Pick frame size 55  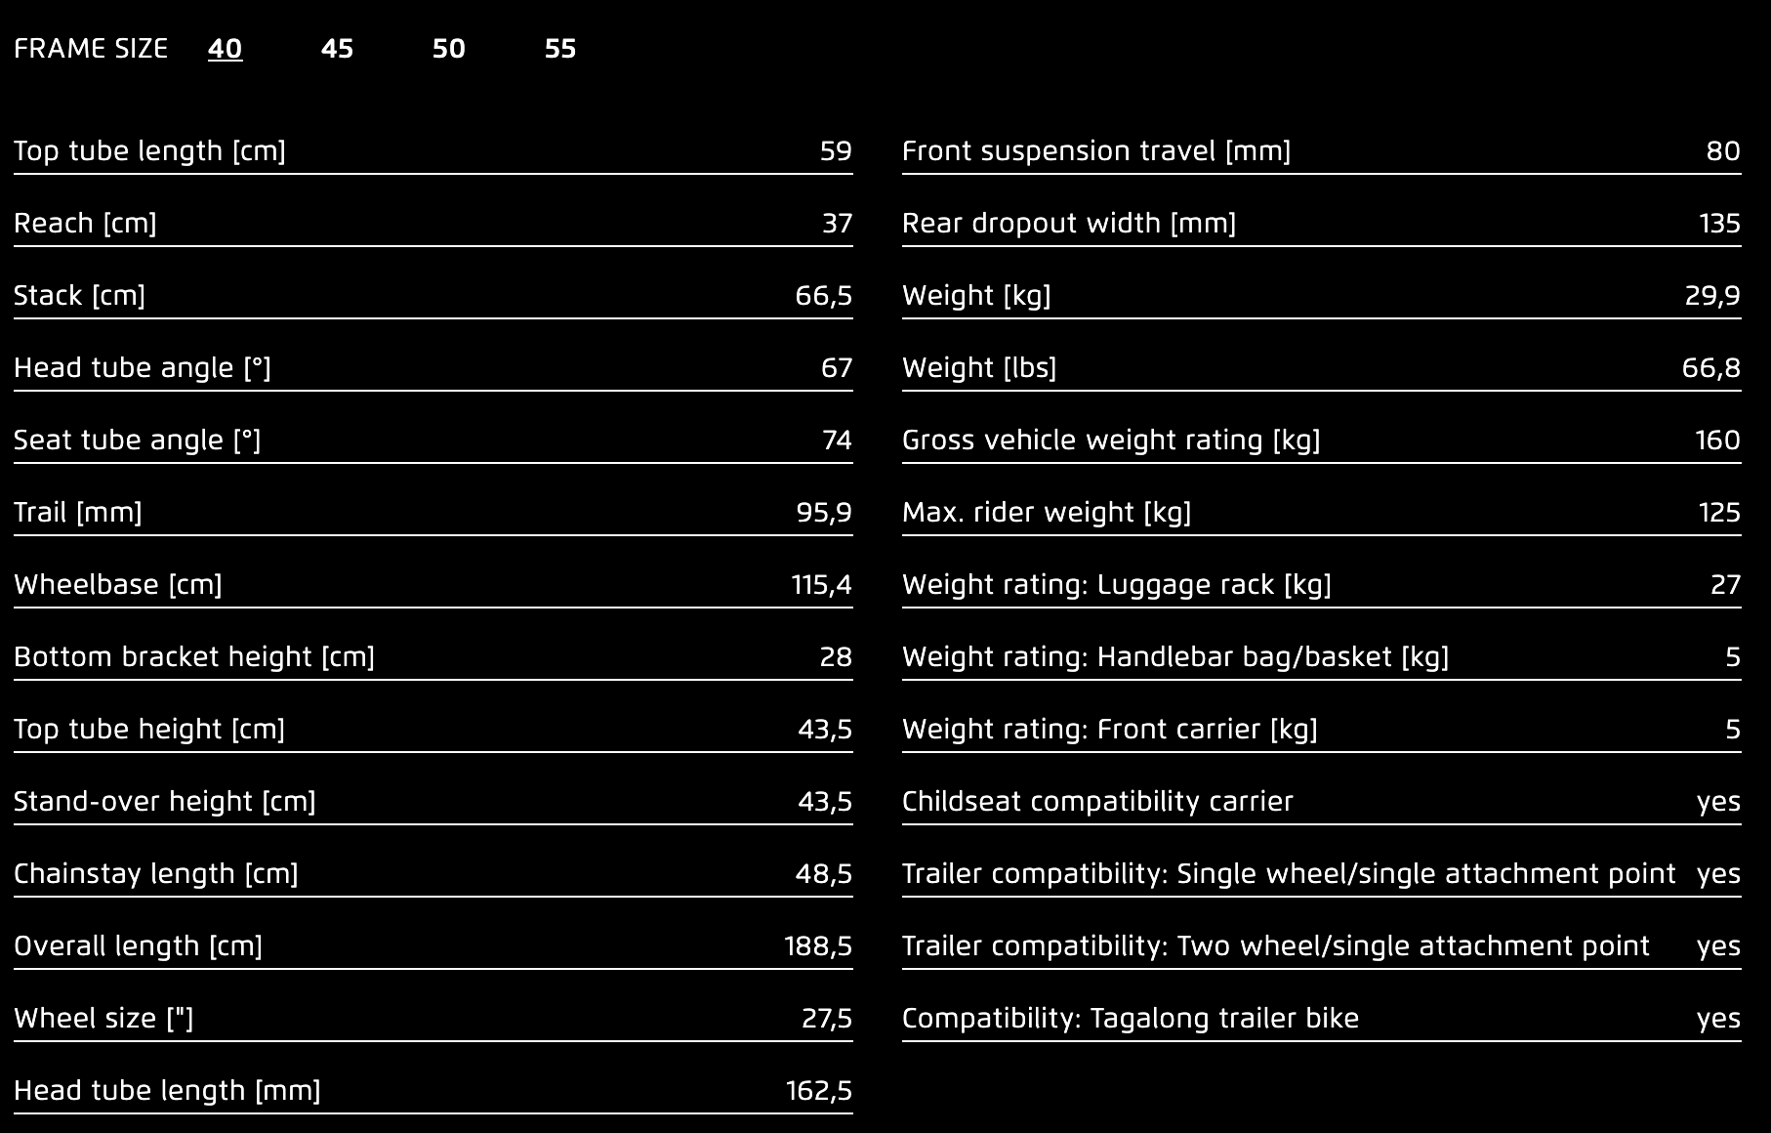(x=560, y=49)
